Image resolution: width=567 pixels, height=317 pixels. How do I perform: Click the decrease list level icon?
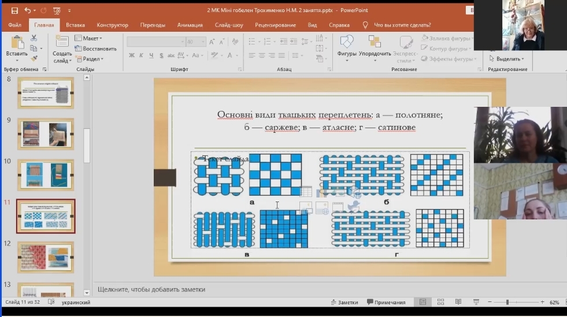point(284,42)
